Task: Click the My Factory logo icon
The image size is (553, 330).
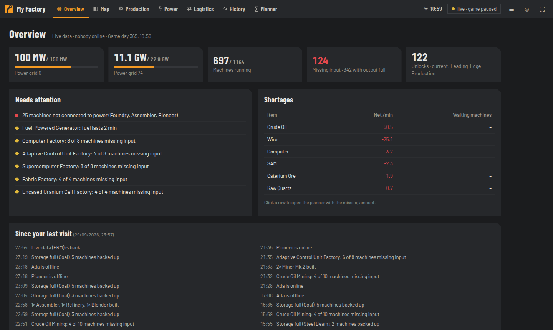Action: pos(9,9)
